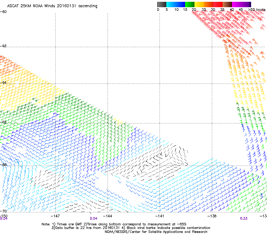This screenshot has width=267, height=234.
Task: Click the cyan-blue 5-15 knots legend swatch
Action: [x=176, y=4]
